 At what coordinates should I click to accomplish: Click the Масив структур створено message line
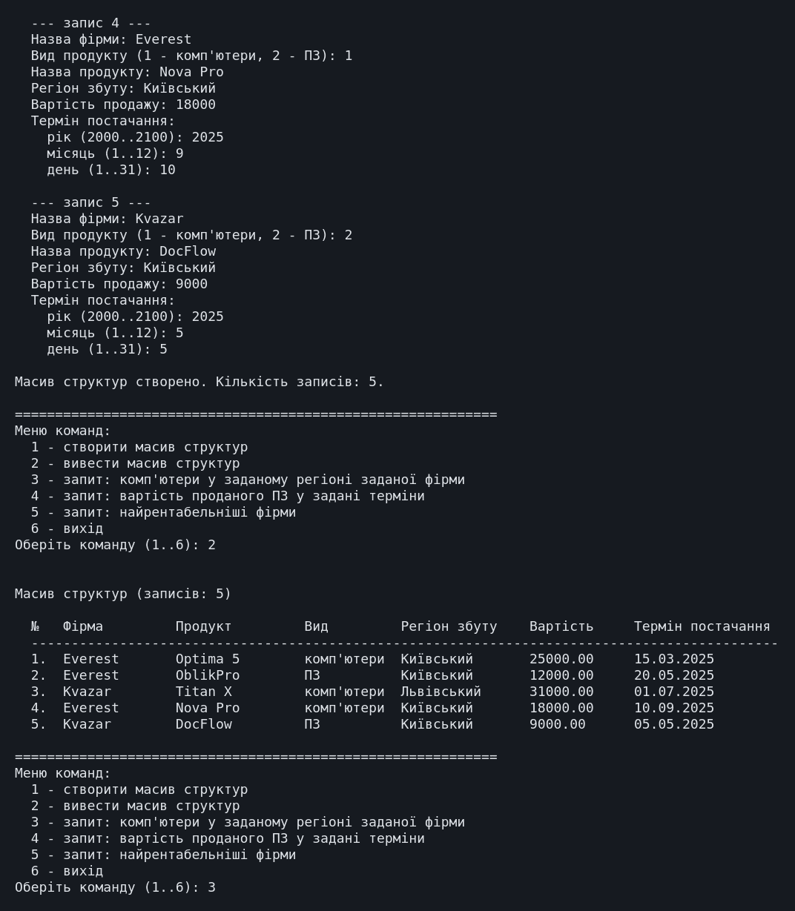pyautogui.click(x=199, y=382)
